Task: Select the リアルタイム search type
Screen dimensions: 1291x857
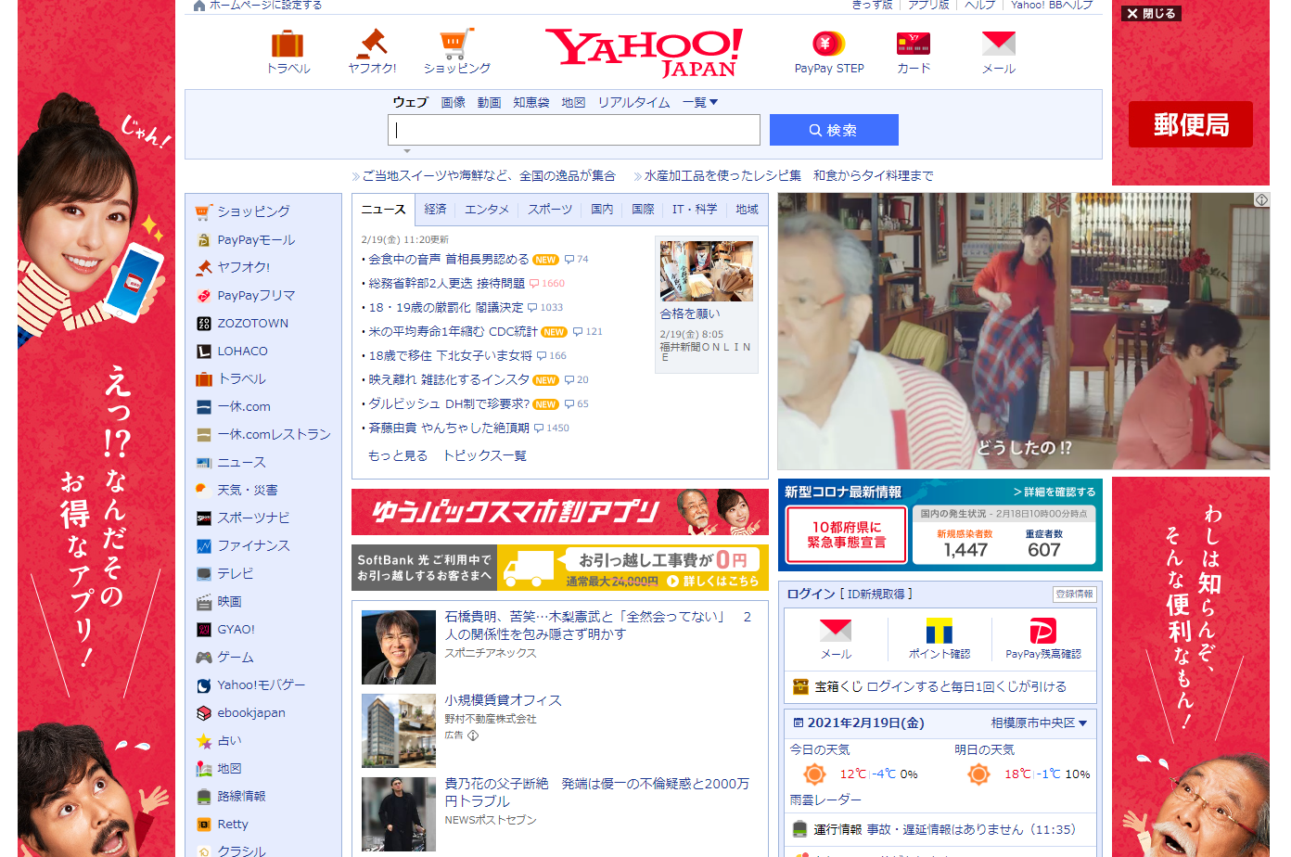Action: pos(633,103)
